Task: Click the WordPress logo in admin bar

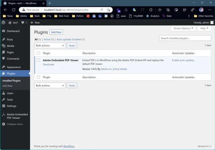Action: coord(3,23)
